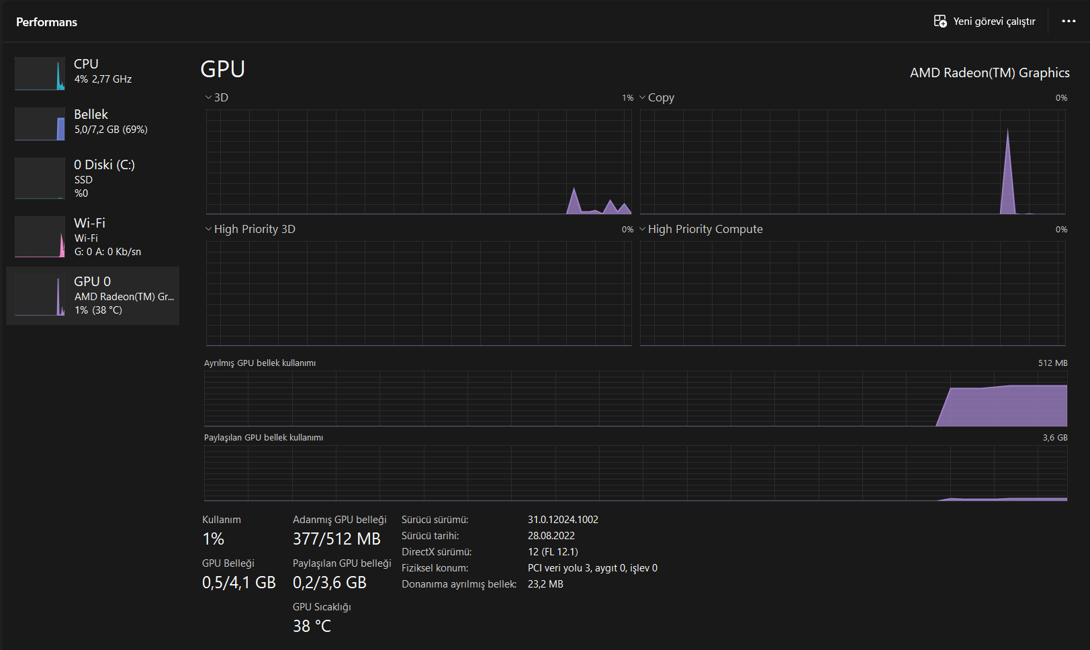Image resolution: width=1090 pixels, height=650 pixels.
Task: Click driver version 31.0.12024.1002
Action: click(563, 520)
